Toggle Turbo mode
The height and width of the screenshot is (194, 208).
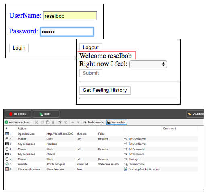coord(94,122)
